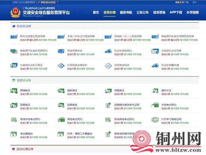The image size is (206, 155).
Task: Click 模拟选号 under 本地二手车过户预选号牌
Action: click(81, 40)
